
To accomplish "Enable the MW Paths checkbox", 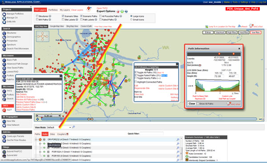I will click(x=37, y=20).
